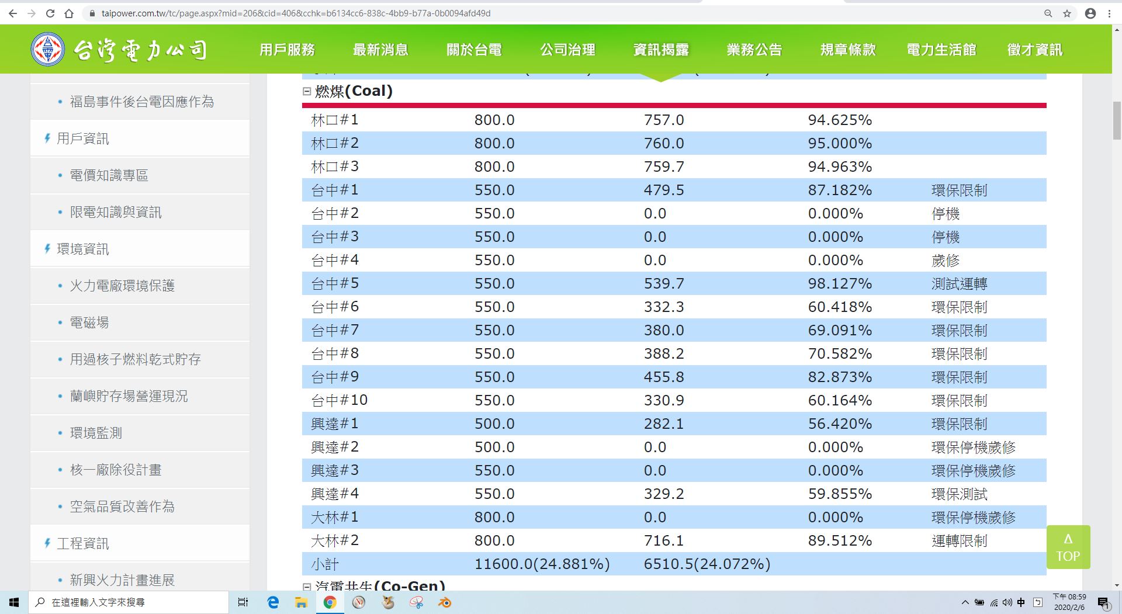Open 用過核子燃料乾式貯存 sidebar link
Image resolution: width=1122 pixels, height=614 pixels.
(x=136, y=359)
